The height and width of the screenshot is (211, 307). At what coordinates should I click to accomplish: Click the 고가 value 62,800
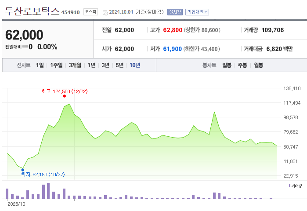tap(173, 30)
